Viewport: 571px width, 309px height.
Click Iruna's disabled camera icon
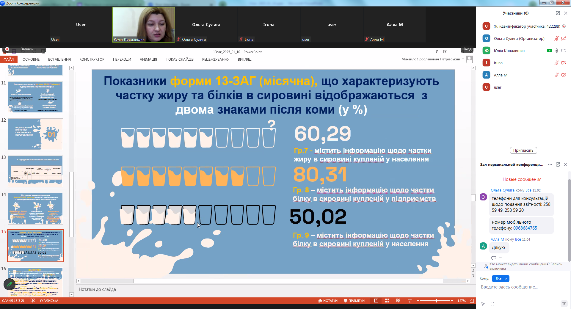click(x=564, y=63)
